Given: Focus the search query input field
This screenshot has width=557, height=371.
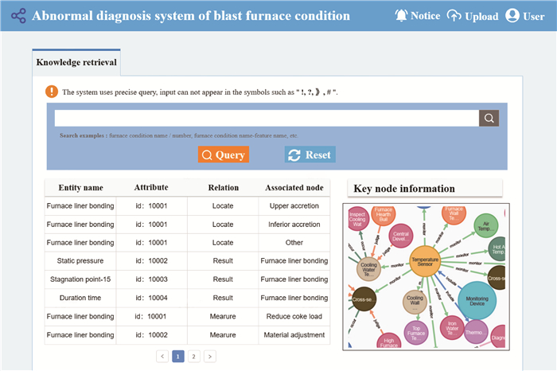Looking at the screenshot, I should click(267, 119).
